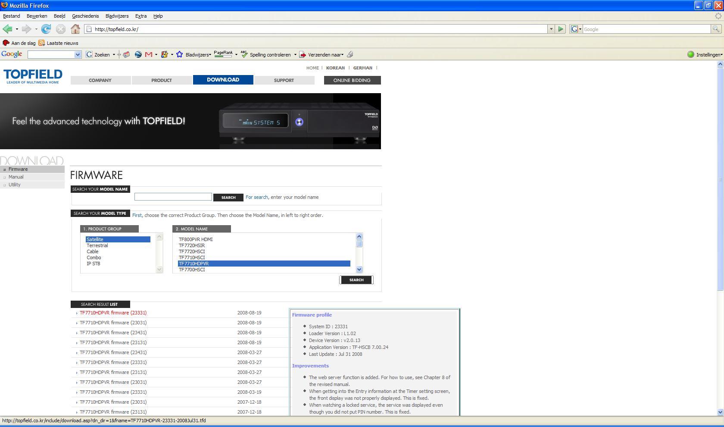Screen dimensions: 724x427
Task: Reload the page with the refresh icon
Action: [x=46, y=29]
